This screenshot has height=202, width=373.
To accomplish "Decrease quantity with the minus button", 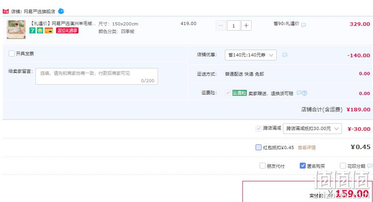I will click(221, 25).
